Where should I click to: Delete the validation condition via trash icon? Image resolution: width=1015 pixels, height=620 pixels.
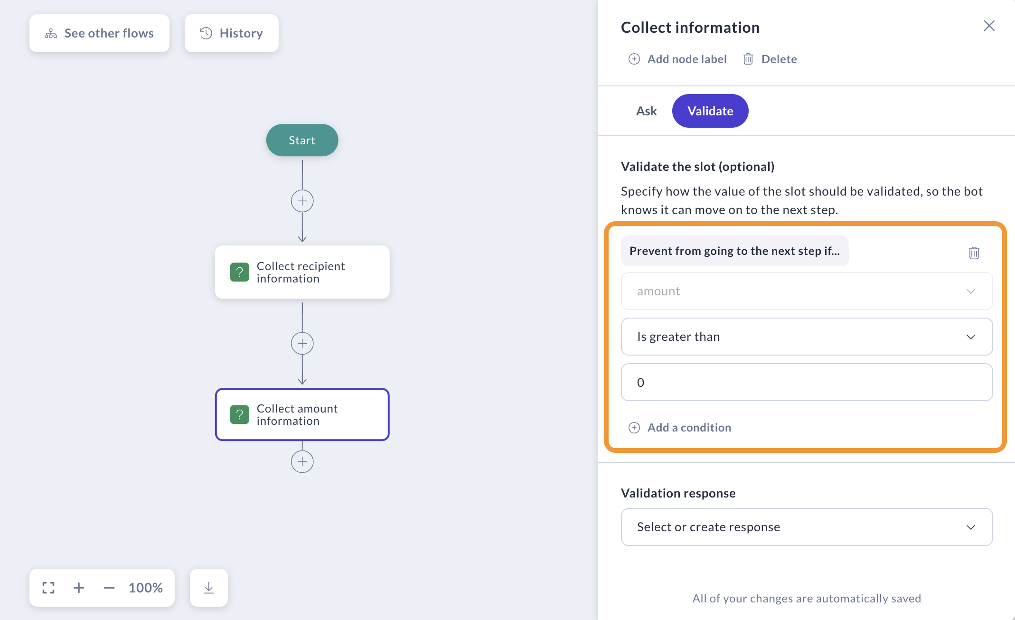coord(974,253)
